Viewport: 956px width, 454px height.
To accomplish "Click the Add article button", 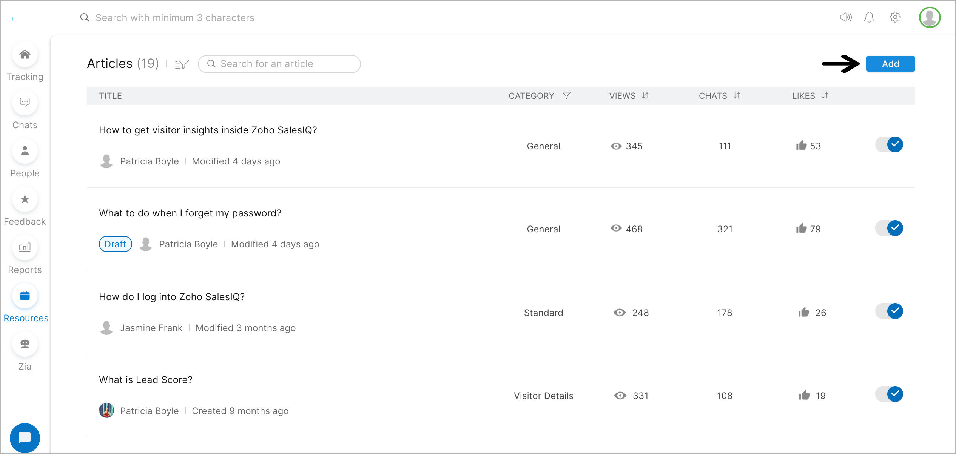I will [x=890, y=64].
